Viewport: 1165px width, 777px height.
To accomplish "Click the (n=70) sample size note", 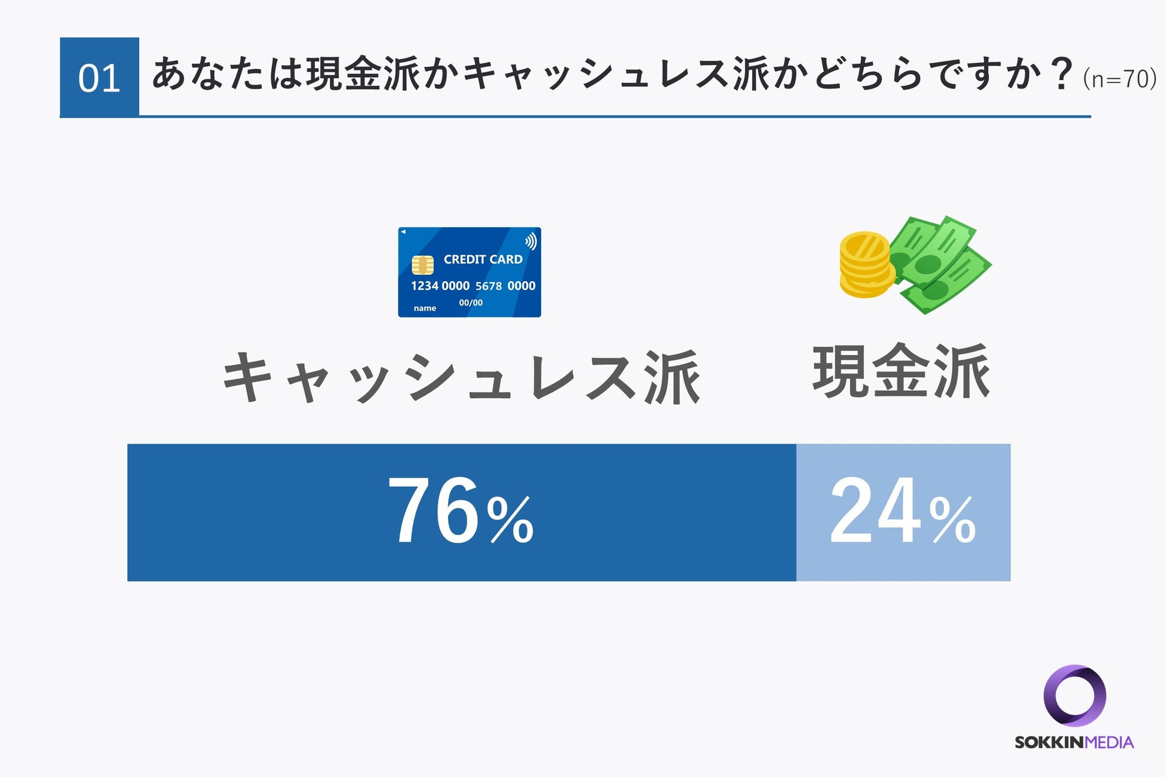I will click(x=1120, y=79).
